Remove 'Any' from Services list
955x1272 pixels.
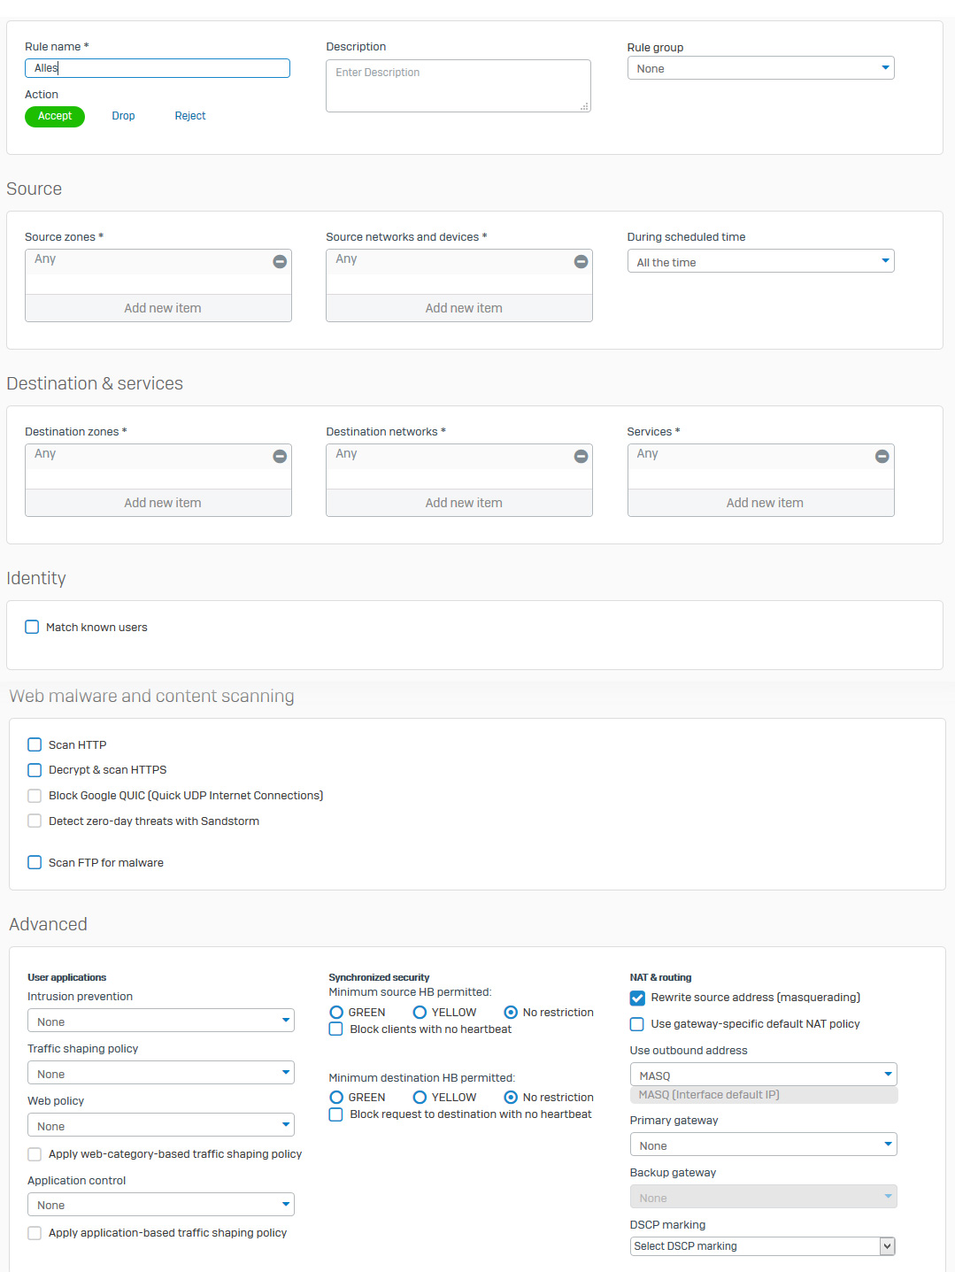pyautogui.click(x=882, y=456)
